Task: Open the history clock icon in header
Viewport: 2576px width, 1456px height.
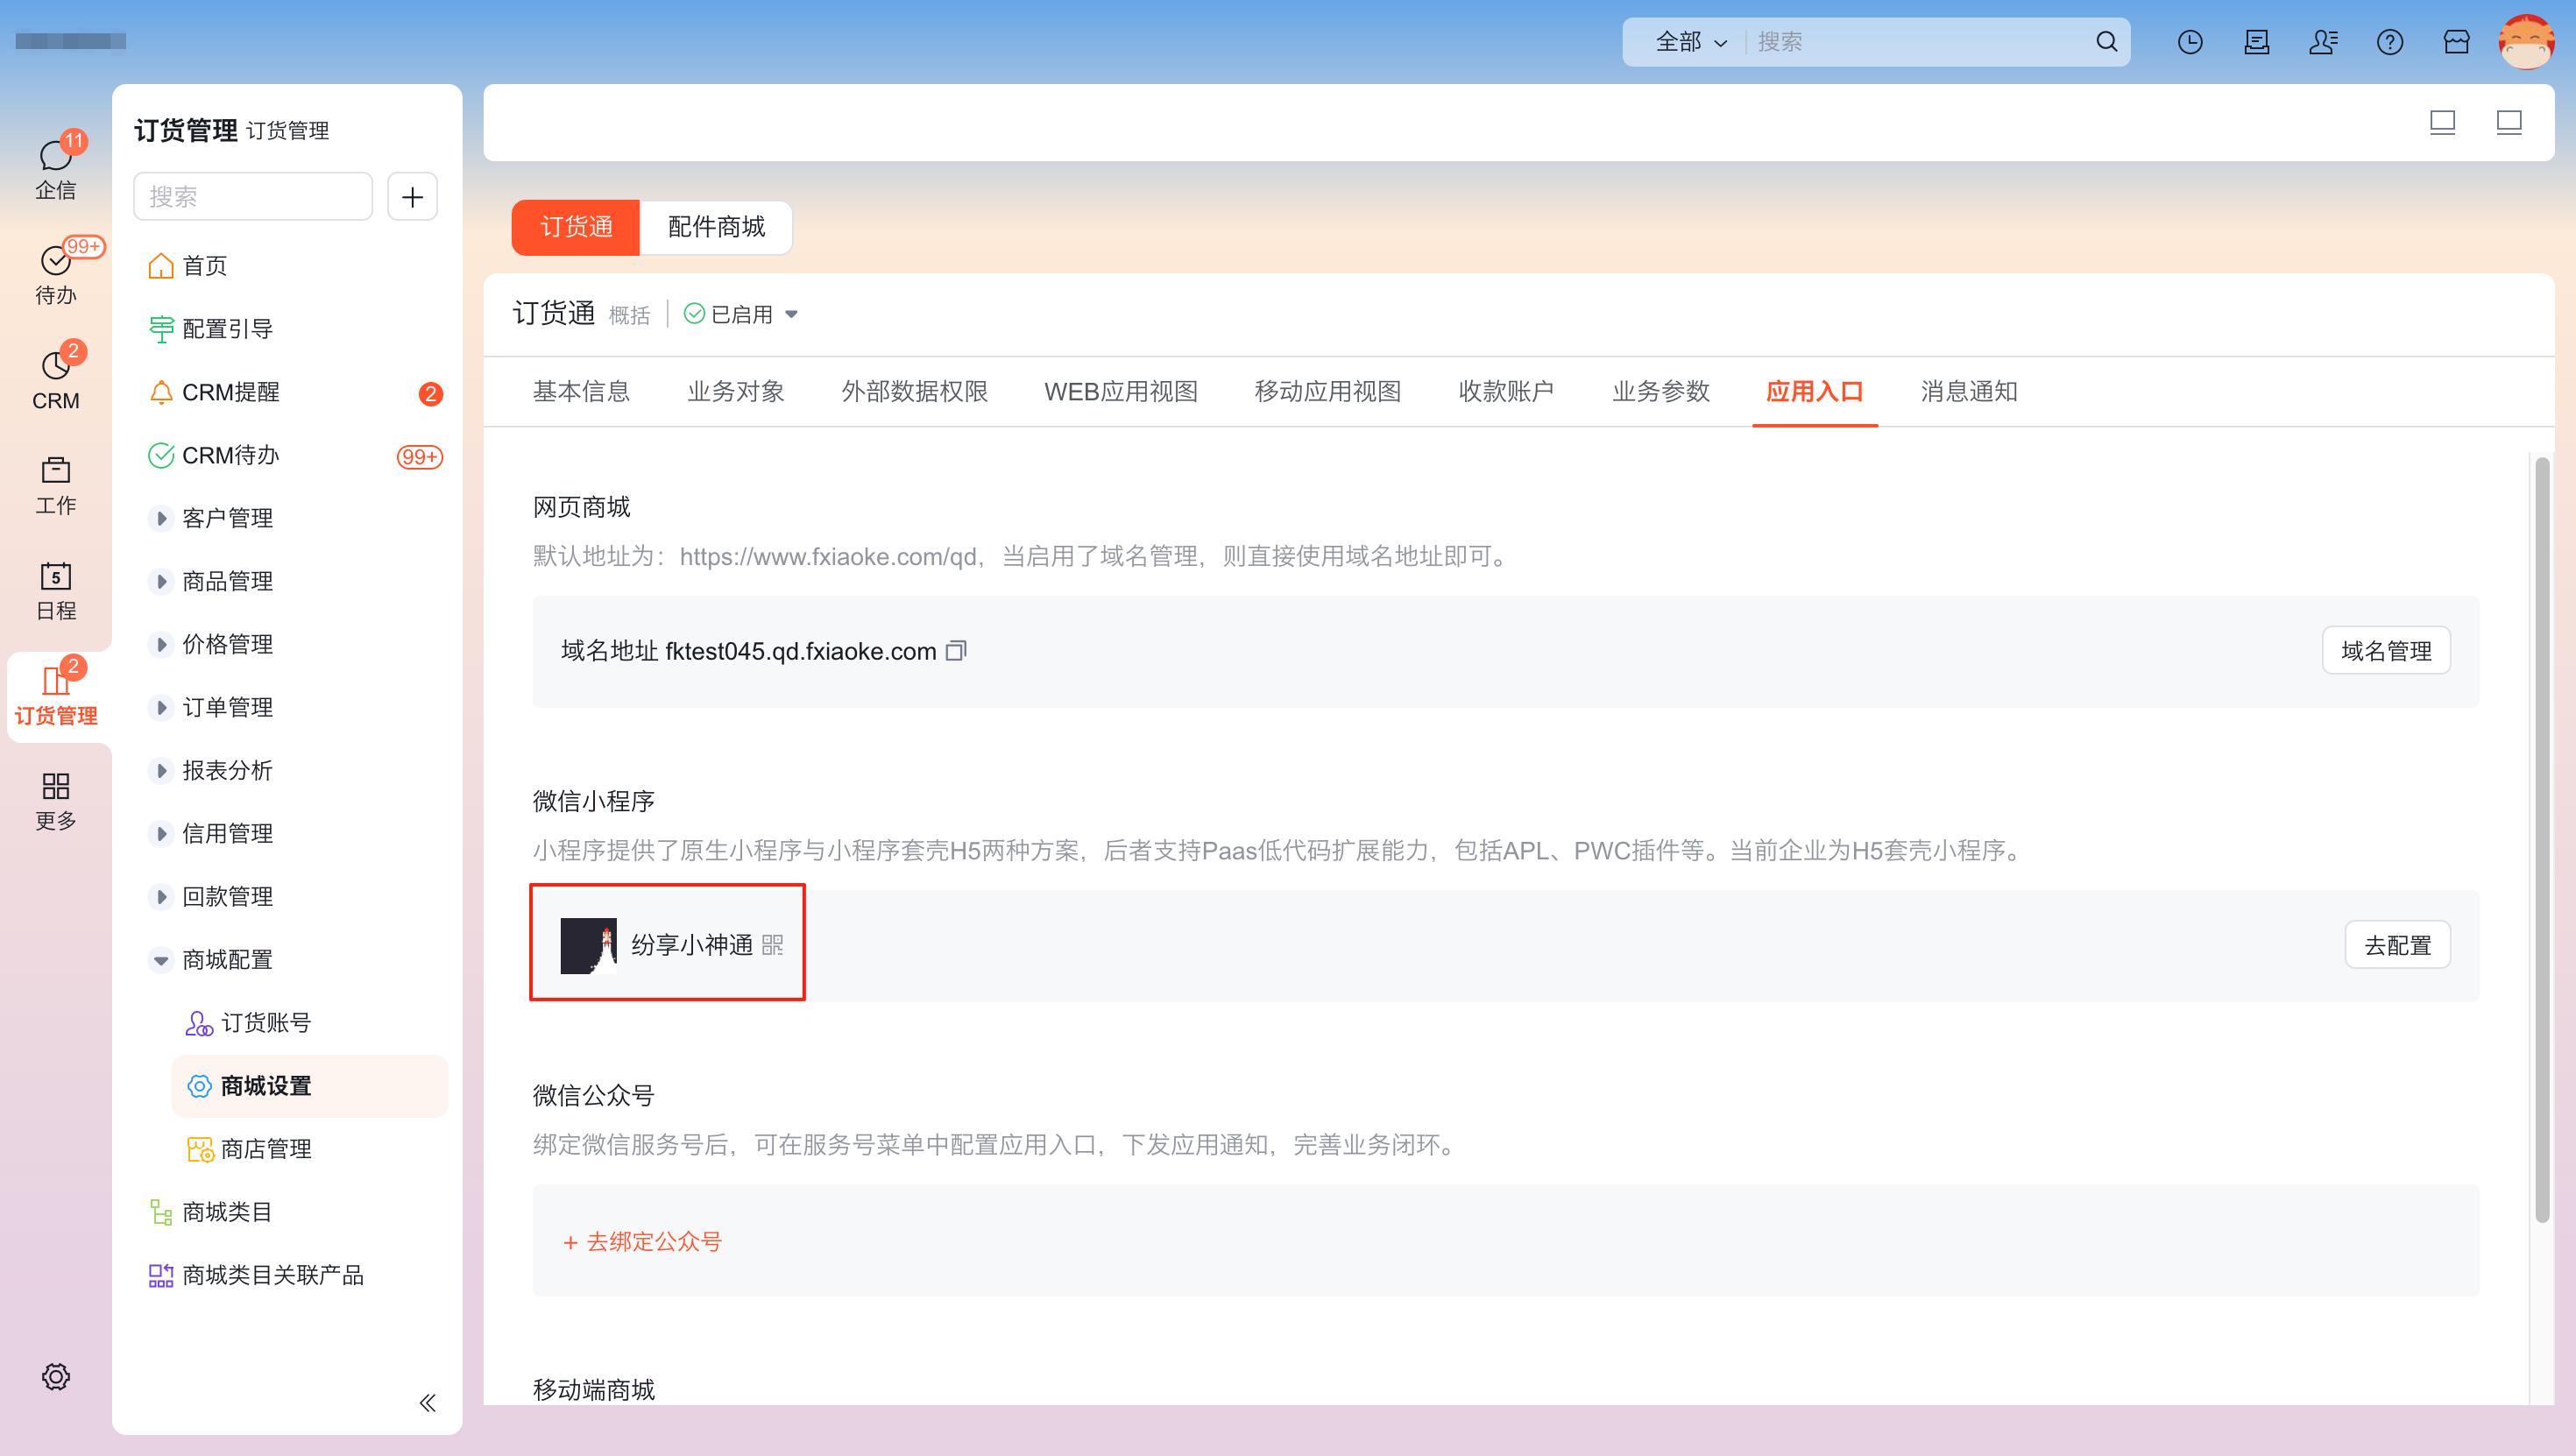Action: [2190, 42]
